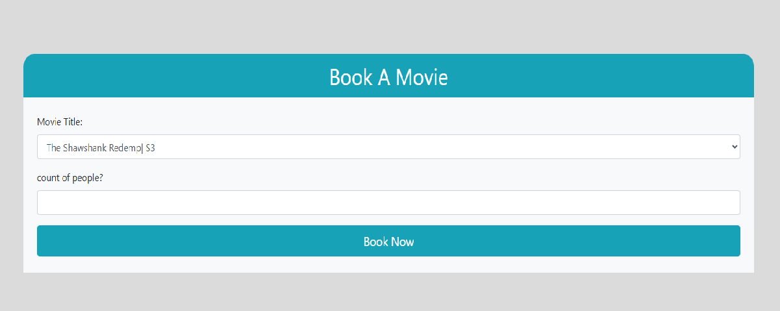780x311 pixels.
Task: Click the 'S3' text in the movie selection
Action: [150, 147]
